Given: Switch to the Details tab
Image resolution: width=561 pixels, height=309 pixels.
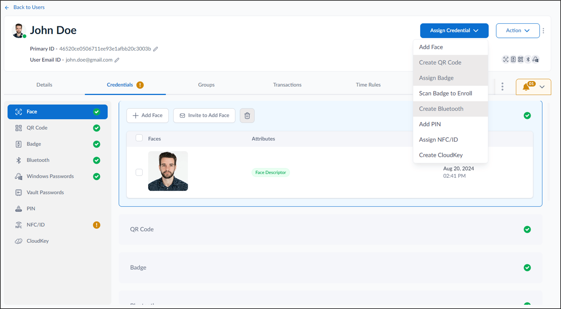Looking at the screenshot, I should (x=44, y=85).
